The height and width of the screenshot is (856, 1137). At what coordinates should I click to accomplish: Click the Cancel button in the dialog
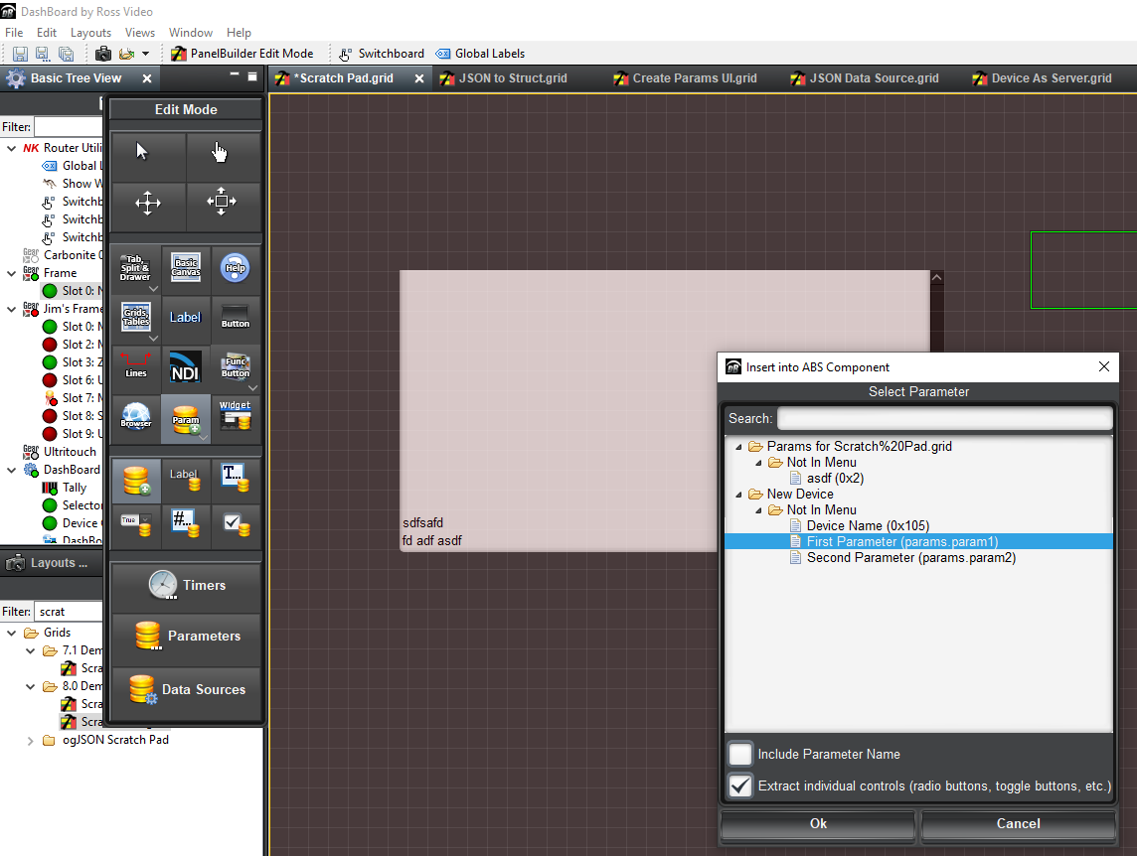coord(1018,823)
